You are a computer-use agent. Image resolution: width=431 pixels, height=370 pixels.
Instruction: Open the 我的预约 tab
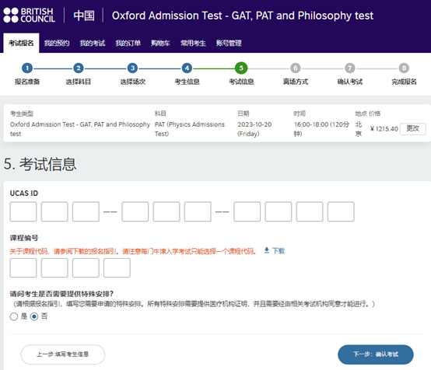pos(57,43)
